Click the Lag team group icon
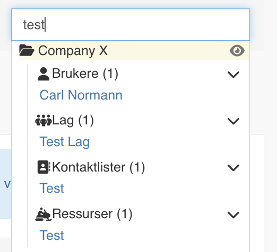The height and width of the screenshot is (252, 277). (x=44, y=120)
